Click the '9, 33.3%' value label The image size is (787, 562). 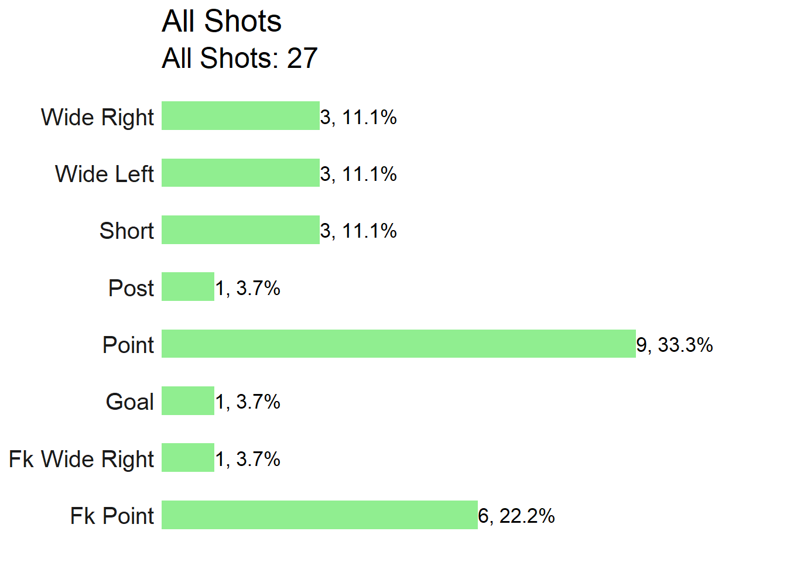[x=675, y=345]
